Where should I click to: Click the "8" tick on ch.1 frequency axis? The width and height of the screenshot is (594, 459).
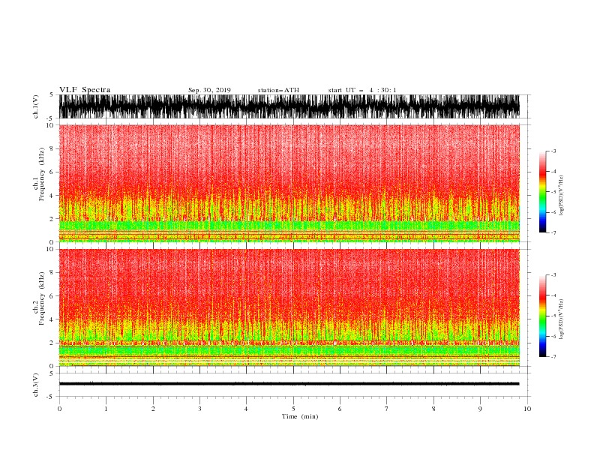pyautogui.click(x=51, y=148)
